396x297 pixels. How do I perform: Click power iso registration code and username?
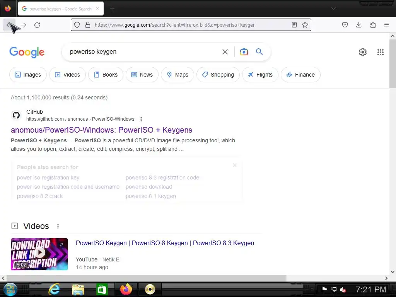(68, 187)
